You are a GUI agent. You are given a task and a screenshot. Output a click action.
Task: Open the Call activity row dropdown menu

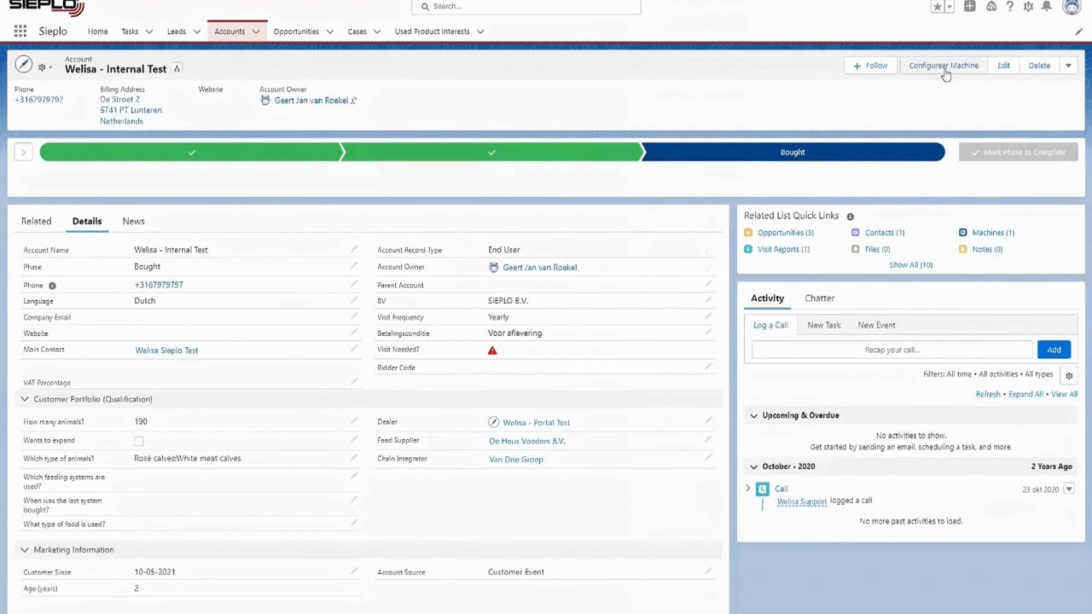pos(1069,489)
